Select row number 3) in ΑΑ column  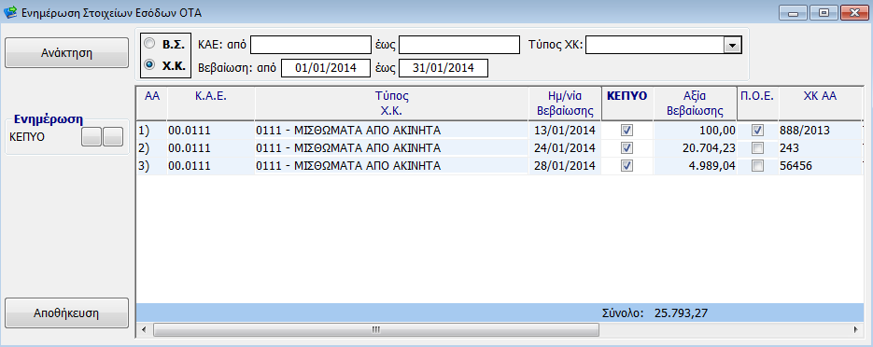tap(152, 166)
